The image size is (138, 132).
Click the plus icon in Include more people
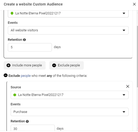point(8,65)
